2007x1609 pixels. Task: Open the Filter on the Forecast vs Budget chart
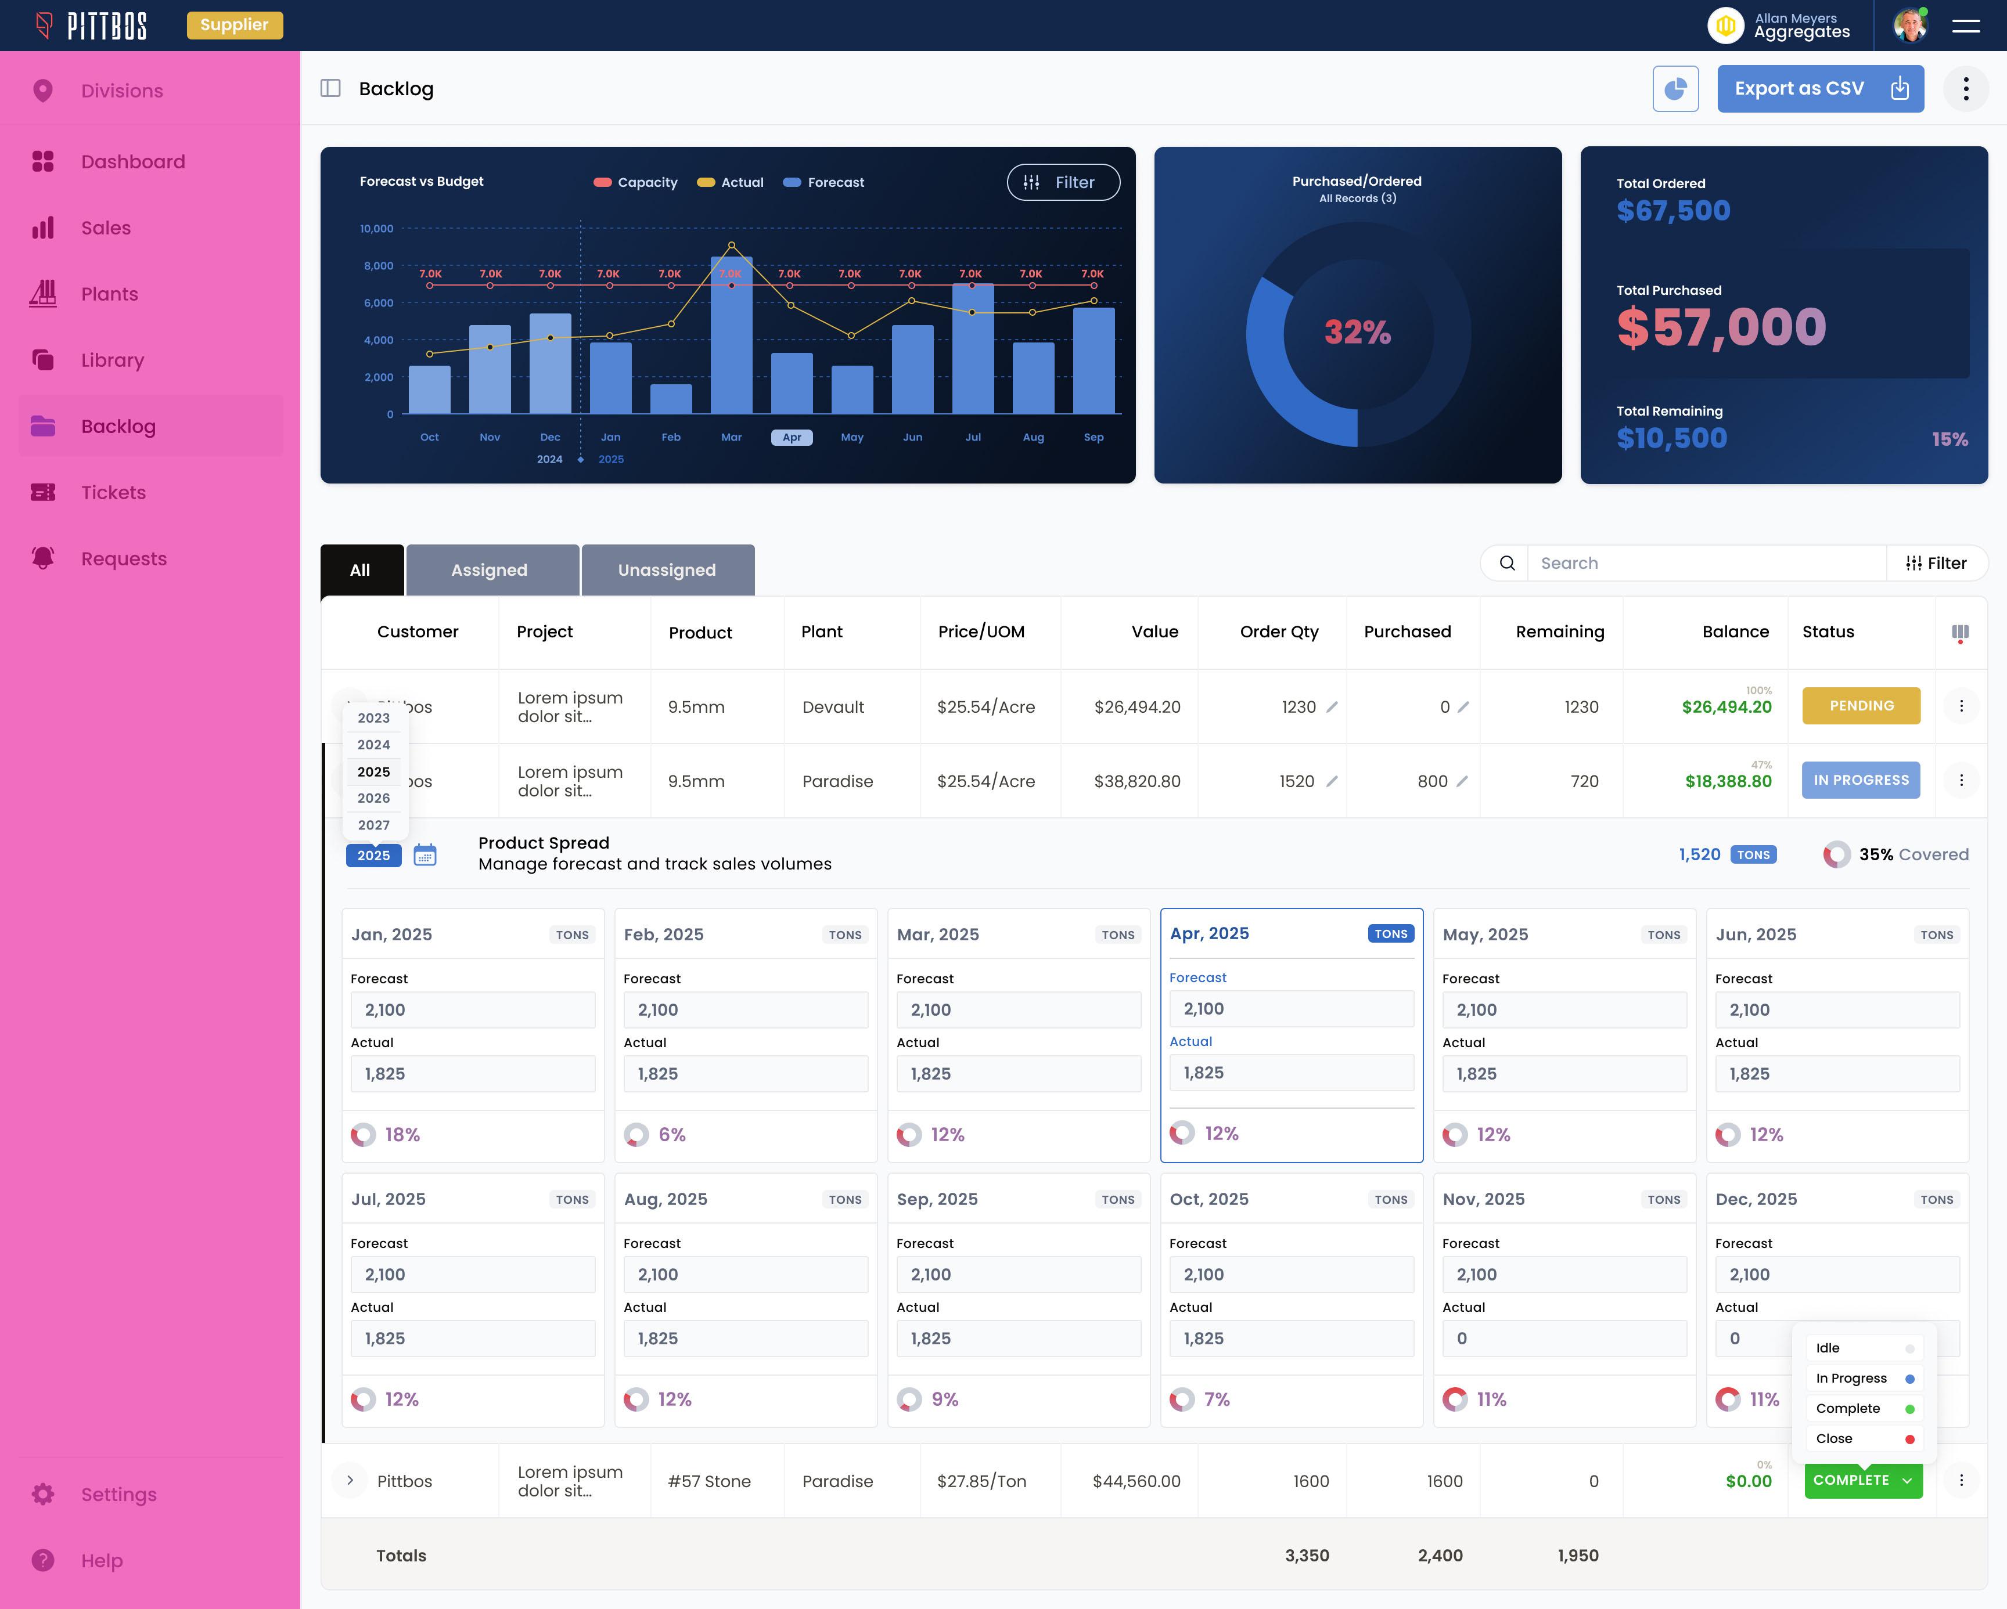(1063, 182)
